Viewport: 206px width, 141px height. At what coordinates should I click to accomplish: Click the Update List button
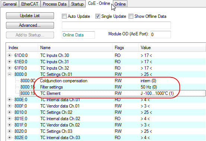click(30, 16)
